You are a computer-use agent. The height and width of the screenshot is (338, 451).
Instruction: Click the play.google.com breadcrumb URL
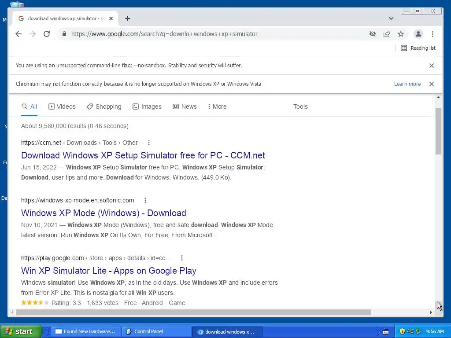tap(96, 258)
